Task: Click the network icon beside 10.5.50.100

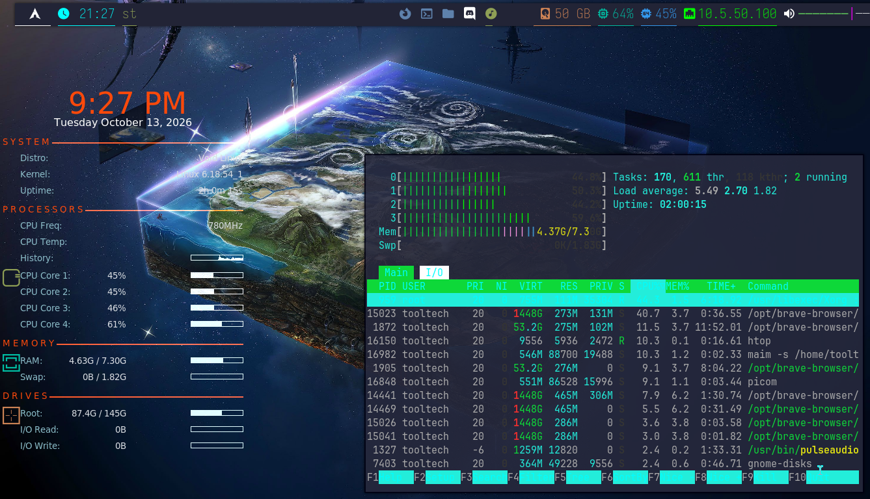Action: (690, 13)
